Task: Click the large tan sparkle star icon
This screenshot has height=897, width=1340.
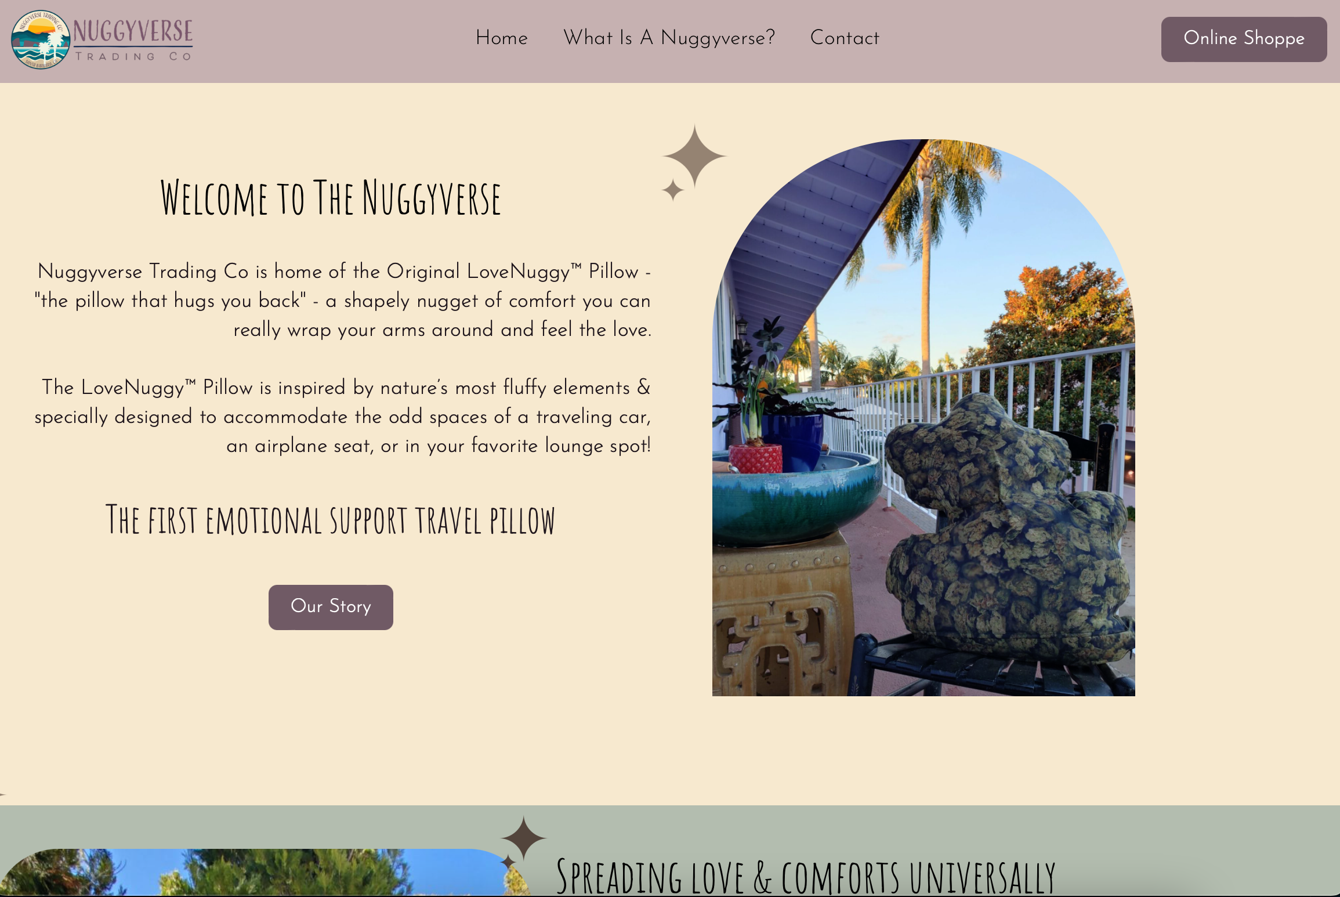Action: [694, 156]
